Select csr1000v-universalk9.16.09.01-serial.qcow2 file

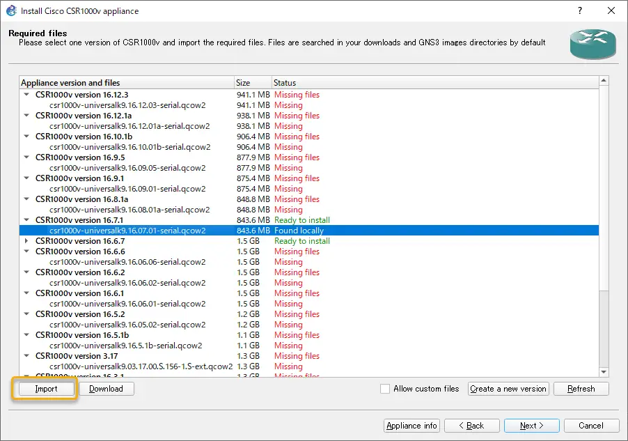pyautogui.click(x=309, y=188)
